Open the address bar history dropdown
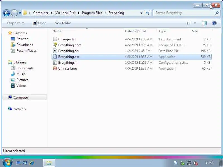The height and width of the screenshot is (167, 223). [141, 13]
